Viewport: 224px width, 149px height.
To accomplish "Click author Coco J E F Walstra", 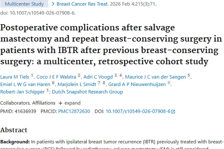I will click(56, 77).
